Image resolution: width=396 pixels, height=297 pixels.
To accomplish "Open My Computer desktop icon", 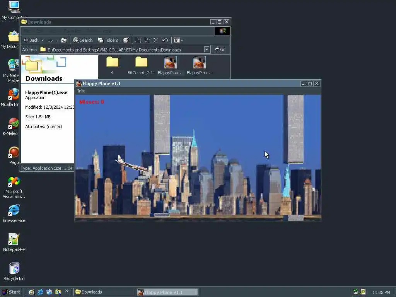I will point(14,10).
